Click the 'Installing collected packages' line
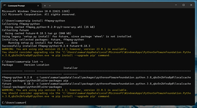Viewport: 197px width, 108px height. click(x=43, y=40)
